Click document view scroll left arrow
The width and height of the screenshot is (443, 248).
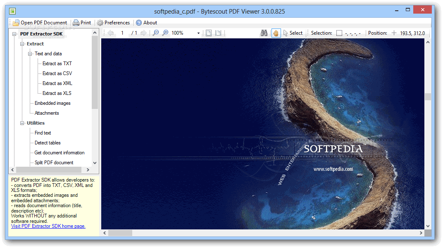pyautogui.click(x=105, y=233)
